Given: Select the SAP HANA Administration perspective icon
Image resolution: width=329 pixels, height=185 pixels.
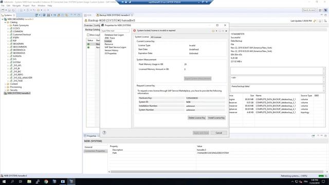Looking at the screenshot, I should (325, 10).
